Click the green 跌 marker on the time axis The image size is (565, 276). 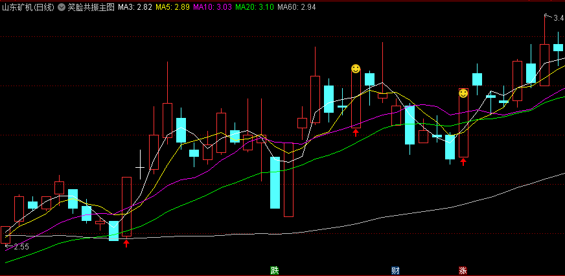click(x=275, y=271)
